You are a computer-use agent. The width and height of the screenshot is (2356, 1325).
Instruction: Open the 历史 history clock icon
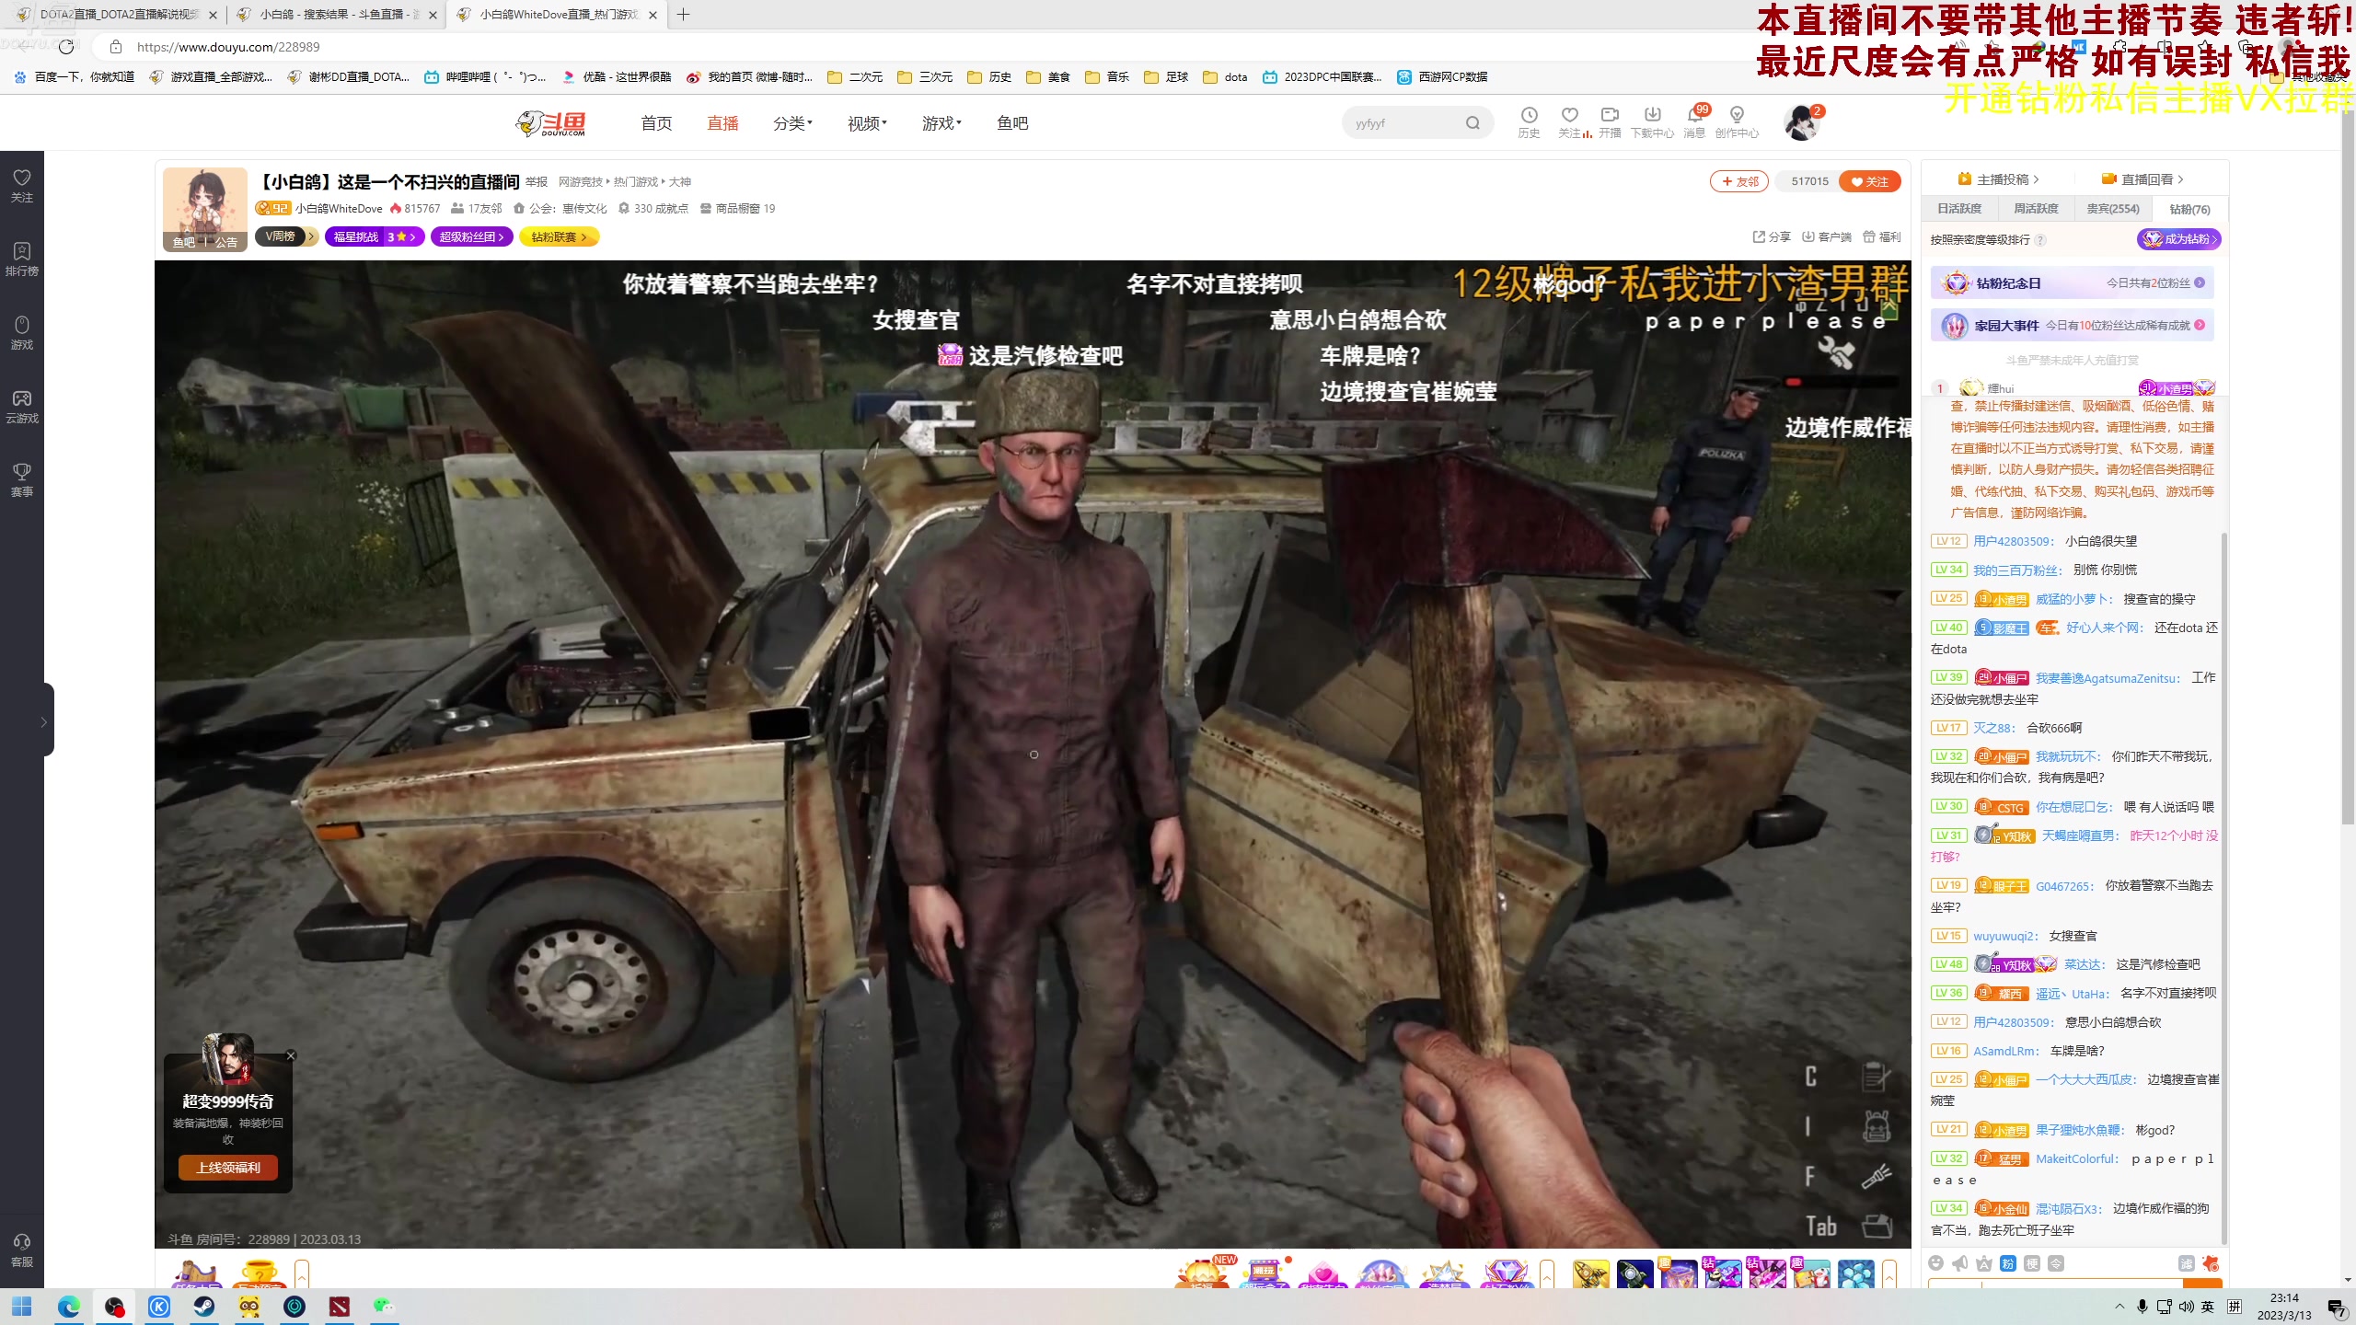coord(1529,121)
